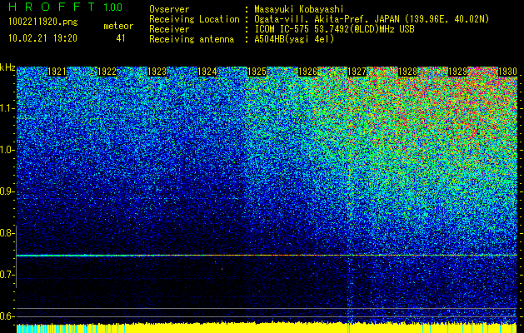Click the meteor count value 41
524x333 pixels.
click(121, 38)
